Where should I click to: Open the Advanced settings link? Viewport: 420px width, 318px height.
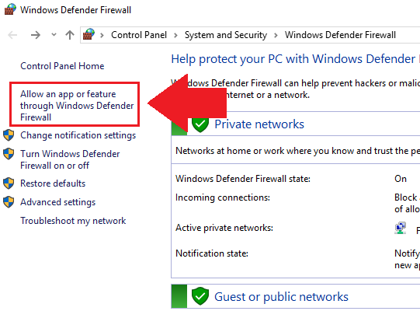(x=58, y=202)
